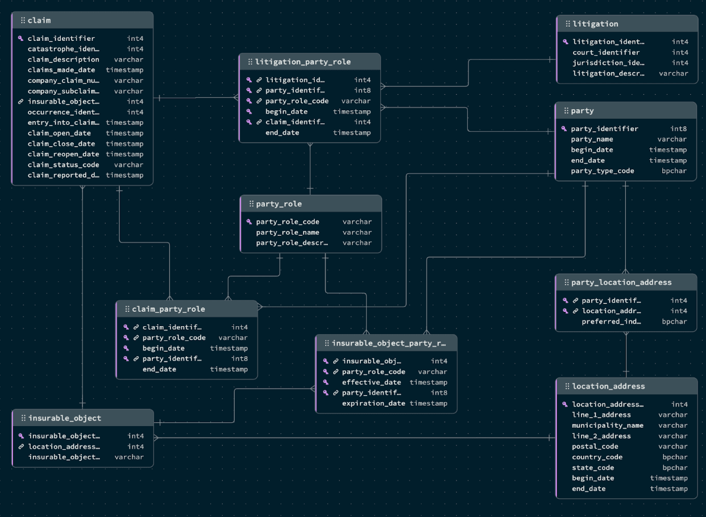Click the key icon beside litigation_identifier in the litigation table

[x=566, y=41]
